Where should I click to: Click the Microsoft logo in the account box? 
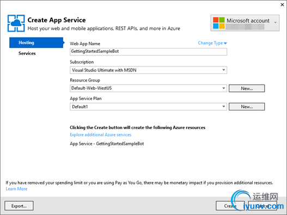coord(219,23)
